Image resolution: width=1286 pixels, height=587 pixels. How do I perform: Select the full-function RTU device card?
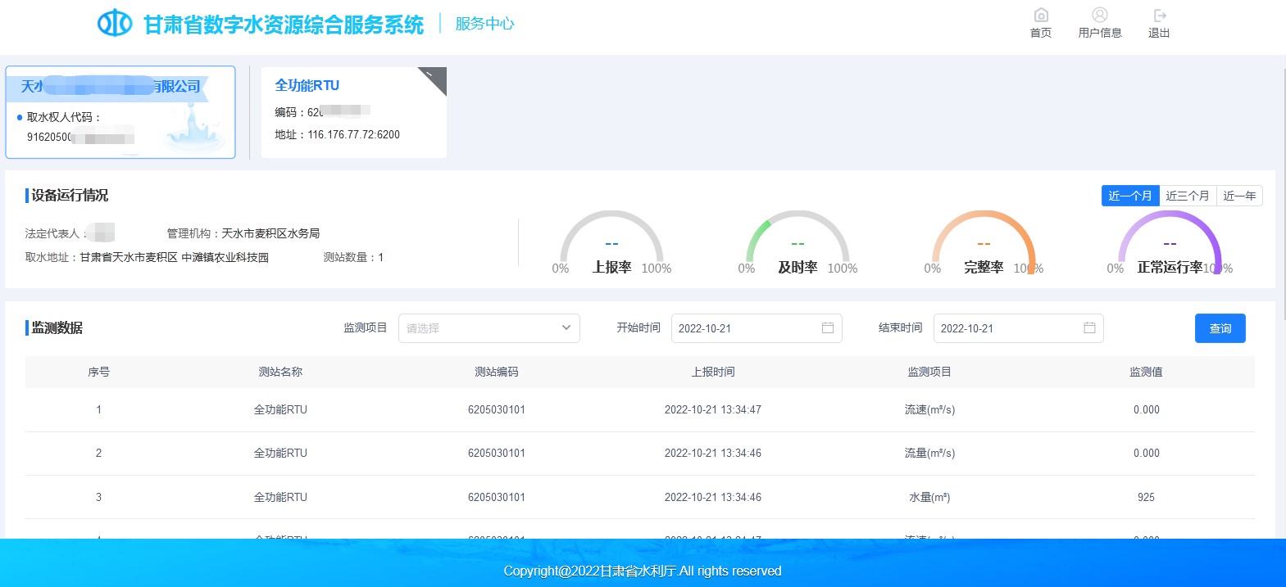coord(353,112)
